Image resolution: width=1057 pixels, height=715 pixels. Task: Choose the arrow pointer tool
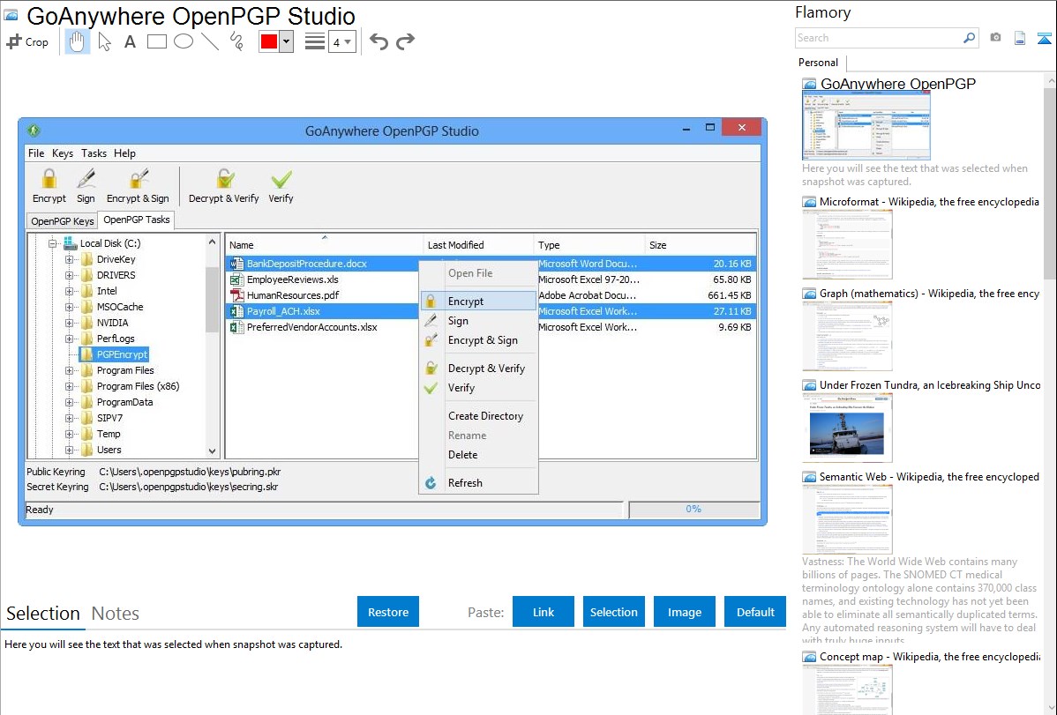[104, 41]
